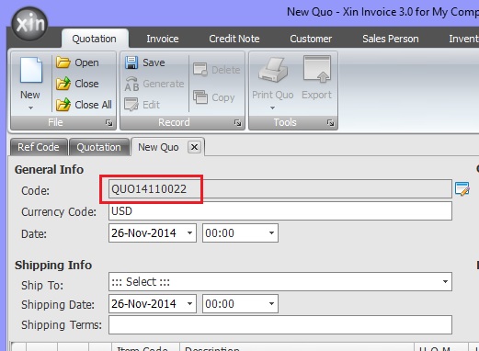Click the edit code icon beside Code field

click(462, 188)
